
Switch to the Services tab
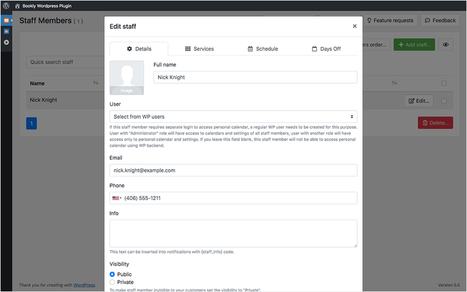pyautogui.click(x=200, y=49)
